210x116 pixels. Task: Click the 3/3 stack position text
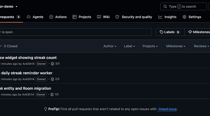[57, 63]
